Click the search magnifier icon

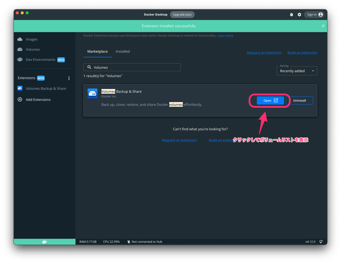tap(89, 67)
